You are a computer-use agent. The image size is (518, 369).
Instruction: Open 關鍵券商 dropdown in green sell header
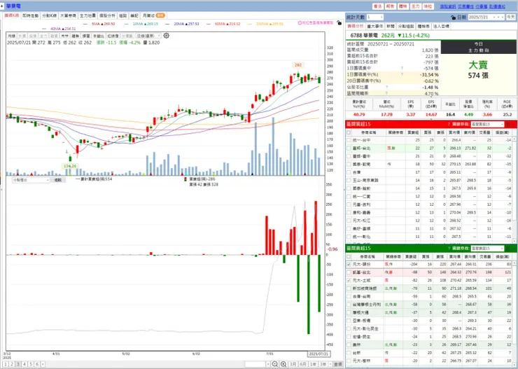(487, 248)
